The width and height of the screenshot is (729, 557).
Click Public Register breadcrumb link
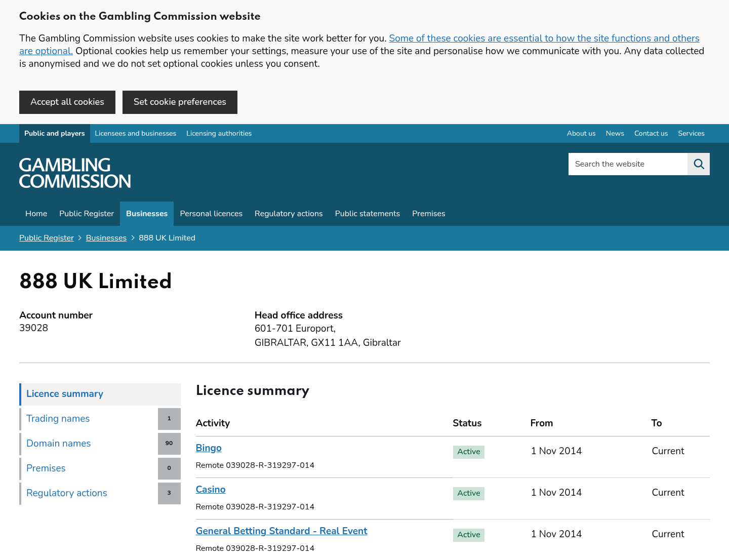47,238
